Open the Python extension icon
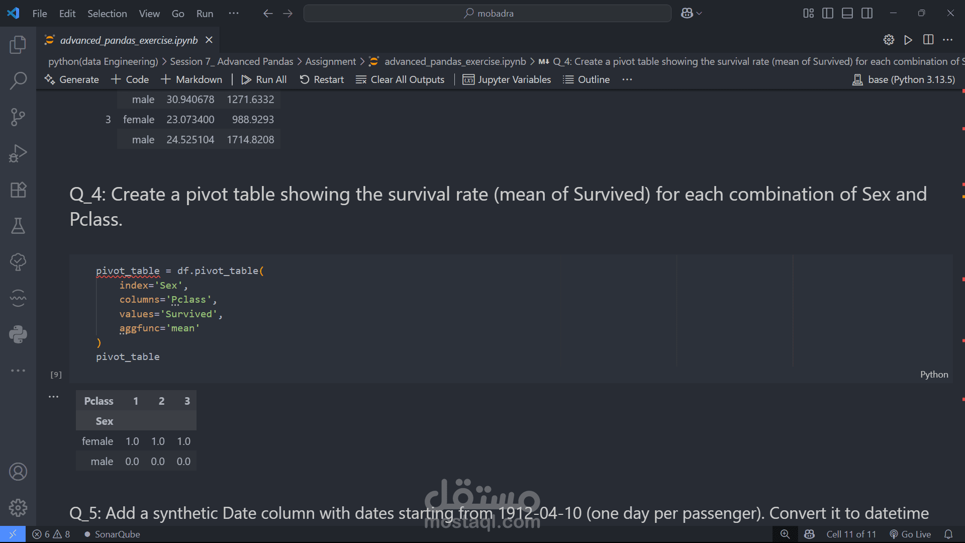The width and height of the screenshot is (965, 543). click(x=18, y=334)
